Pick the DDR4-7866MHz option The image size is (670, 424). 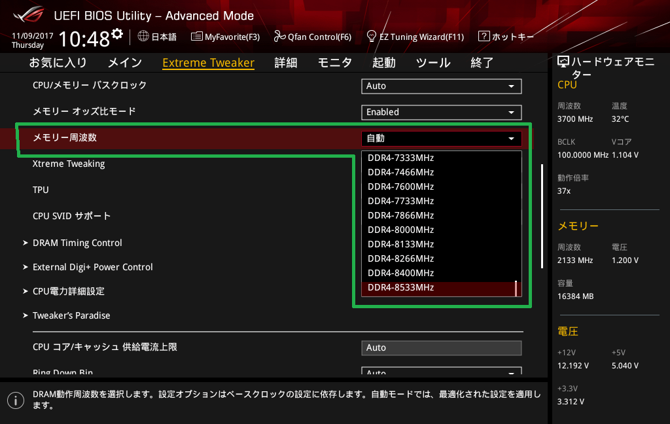point(442,215)
